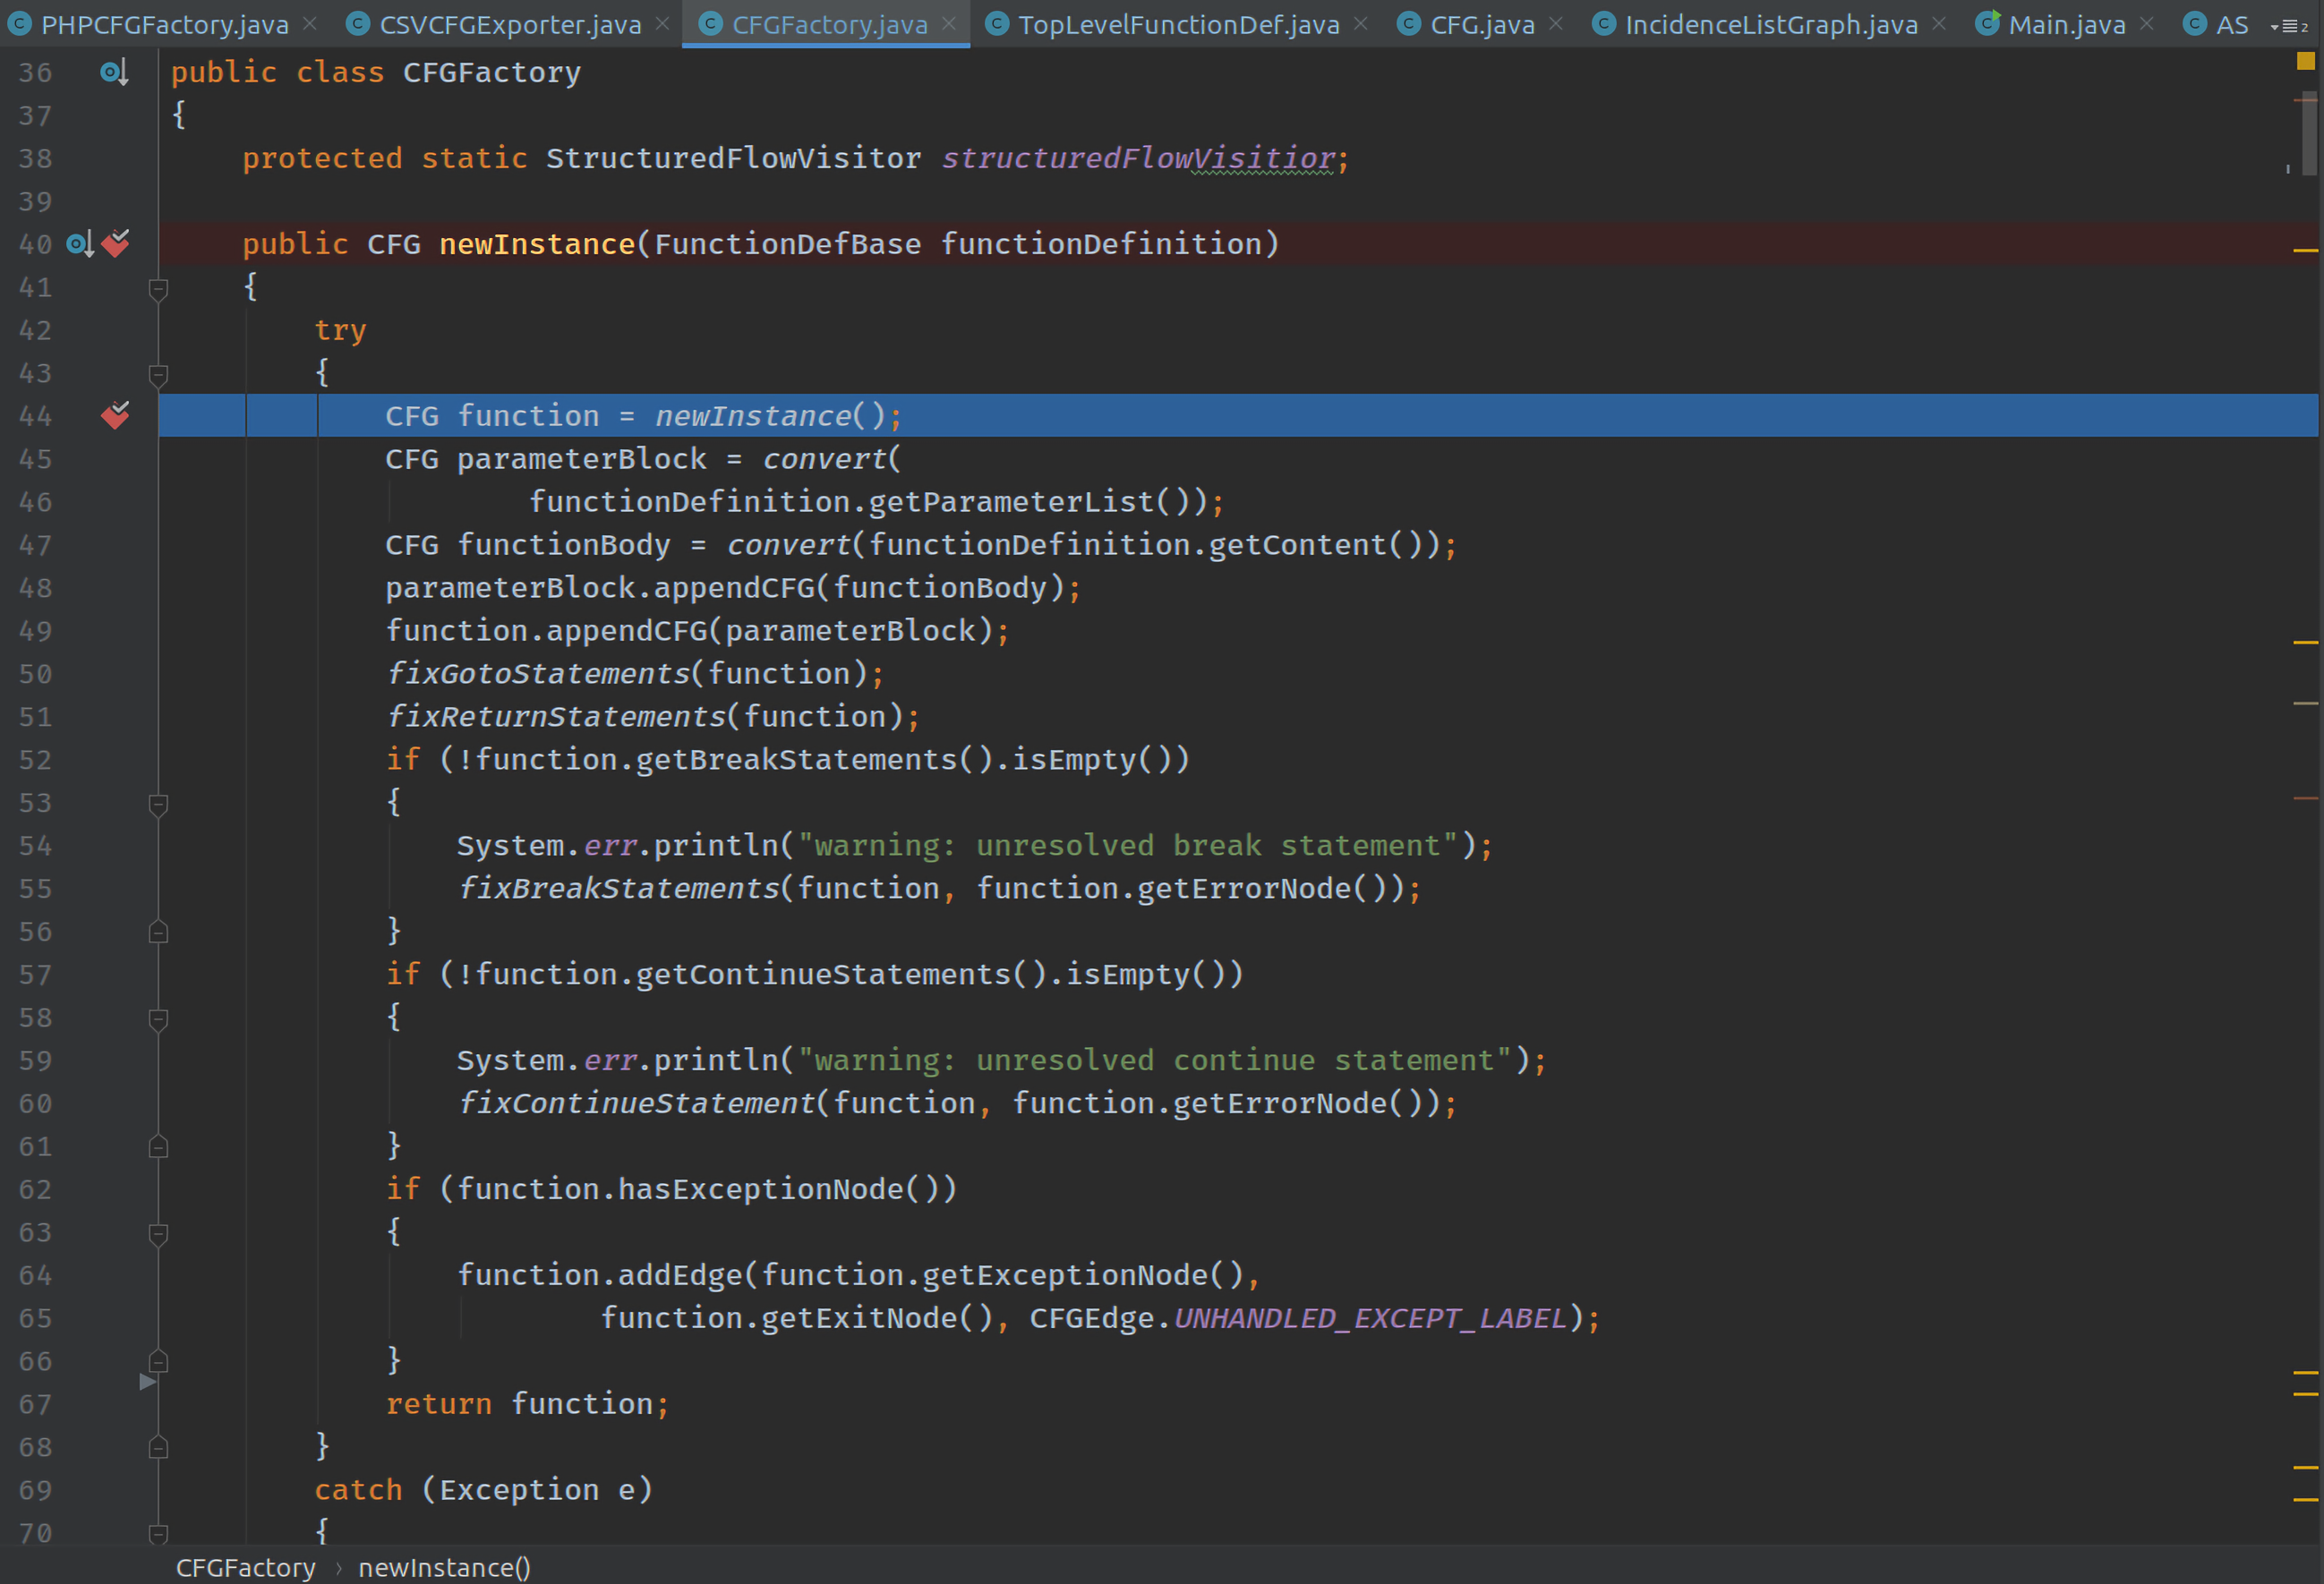This screenshot has width=2324, height=1584.
Task: Collapse the method body fold at line 41
Action: click(x=158, y=289)
